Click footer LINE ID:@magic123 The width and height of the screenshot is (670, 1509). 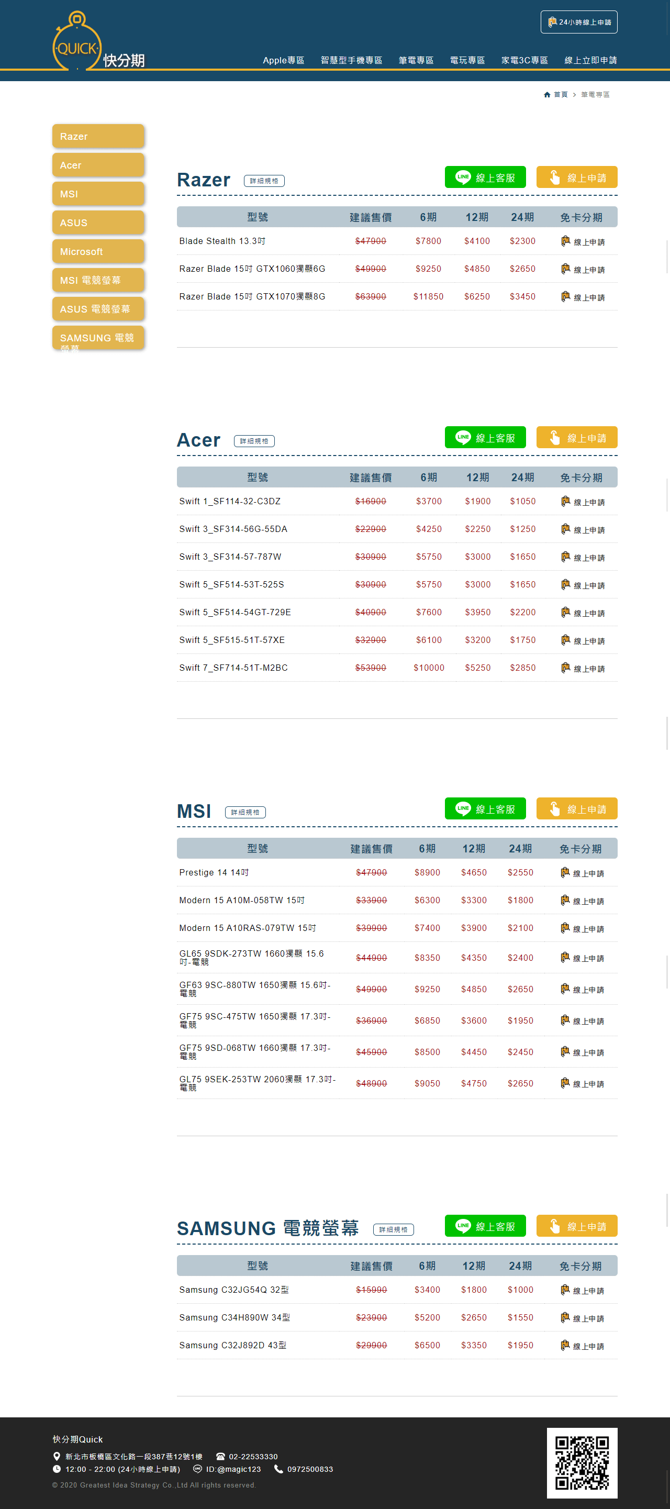(233, 1469)
